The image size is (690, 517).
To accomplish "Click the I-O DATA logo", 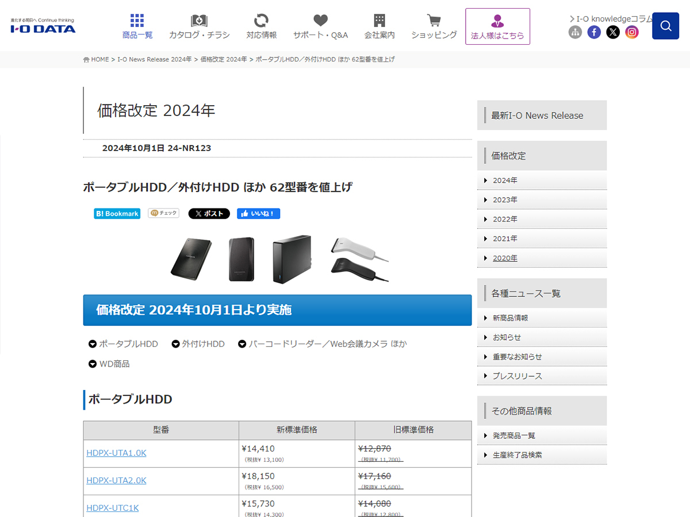I will pos(43,26).
